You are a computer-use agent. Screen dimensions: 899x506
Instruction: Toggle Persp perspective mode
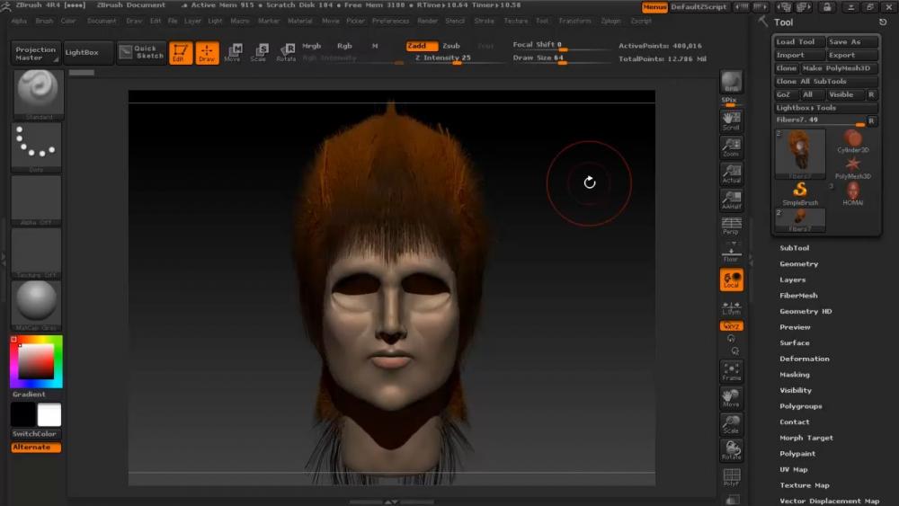pos(732,226)
